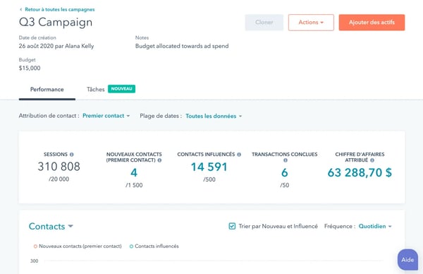Screen dimensions: 423x274
Task: Switch to the Performance tab
Action: pos(47,90)
